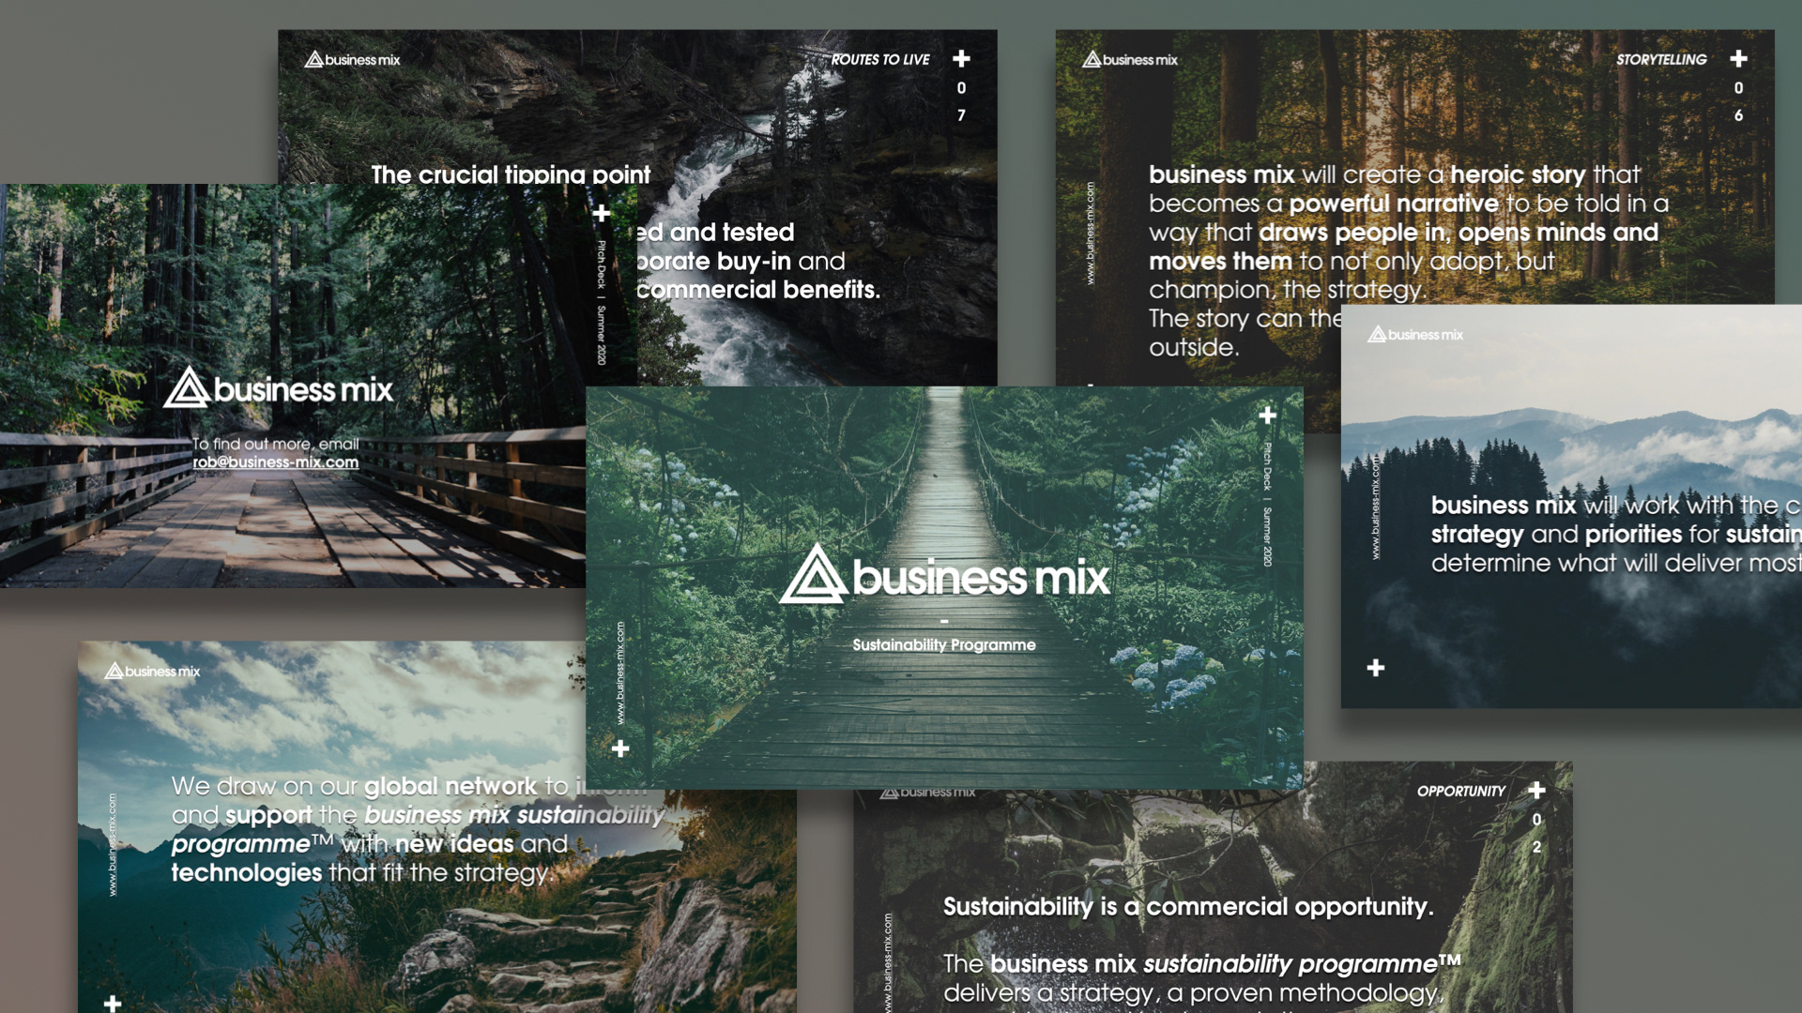The width and height of the screenshot is (1802, 1013).
Task: Click slide number 6 on Storytelling slide
Action: coord(1738,114)
